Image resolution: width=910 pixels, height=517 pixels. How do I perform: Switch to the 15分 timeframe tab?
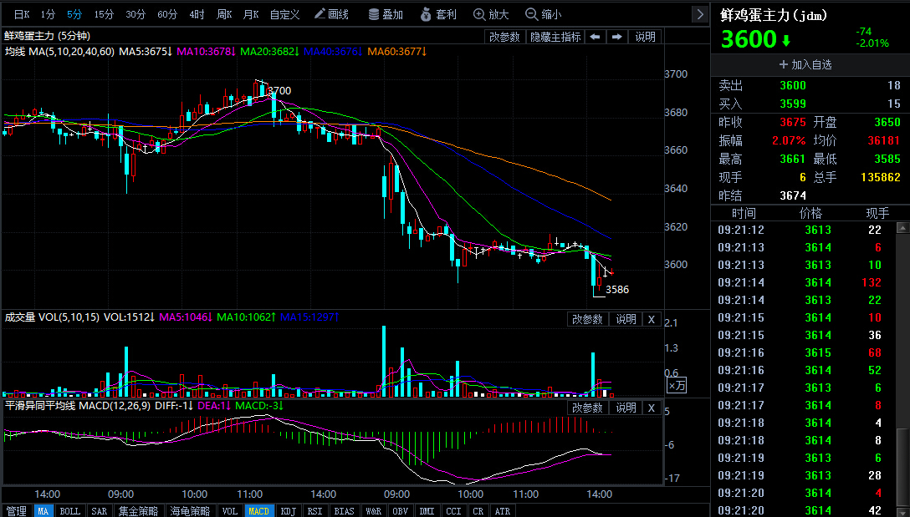coord(104,14)
